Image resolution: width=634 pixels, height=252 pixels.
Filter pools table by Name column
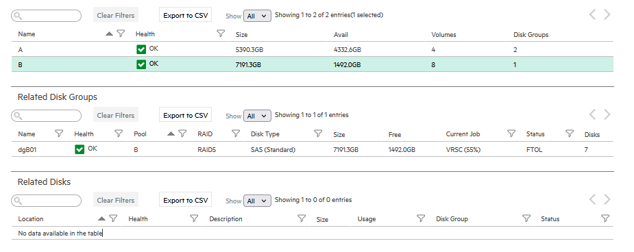point(121,34)
